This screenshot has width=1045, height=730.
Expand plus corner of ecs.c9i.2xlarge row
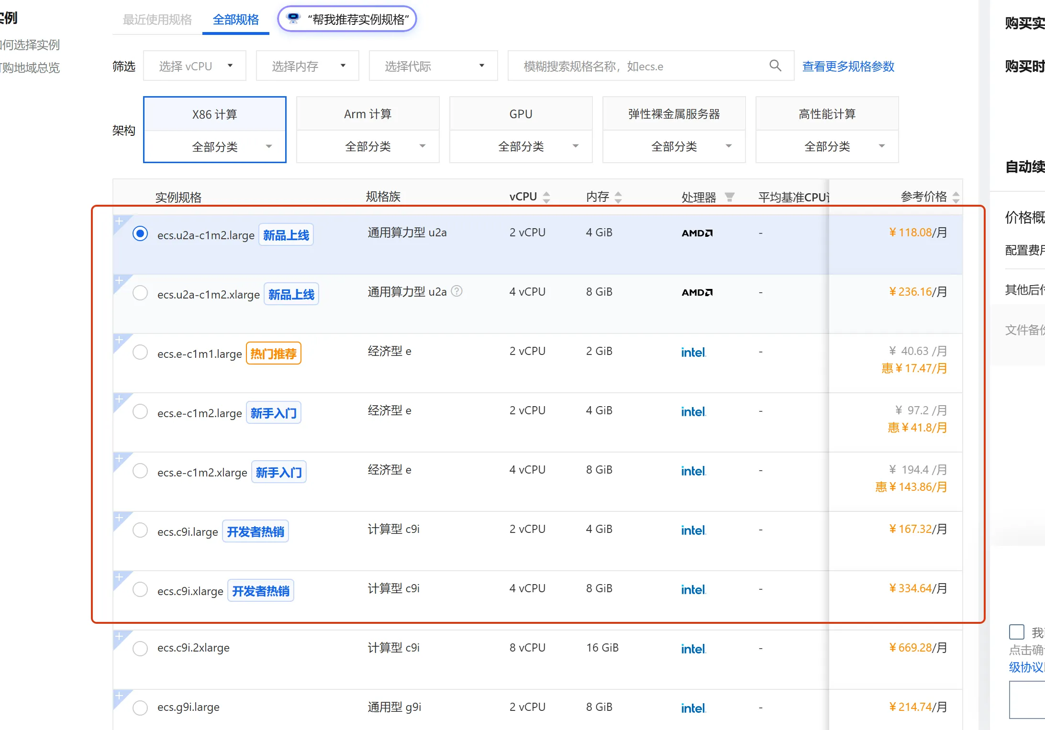pos(119,636)
